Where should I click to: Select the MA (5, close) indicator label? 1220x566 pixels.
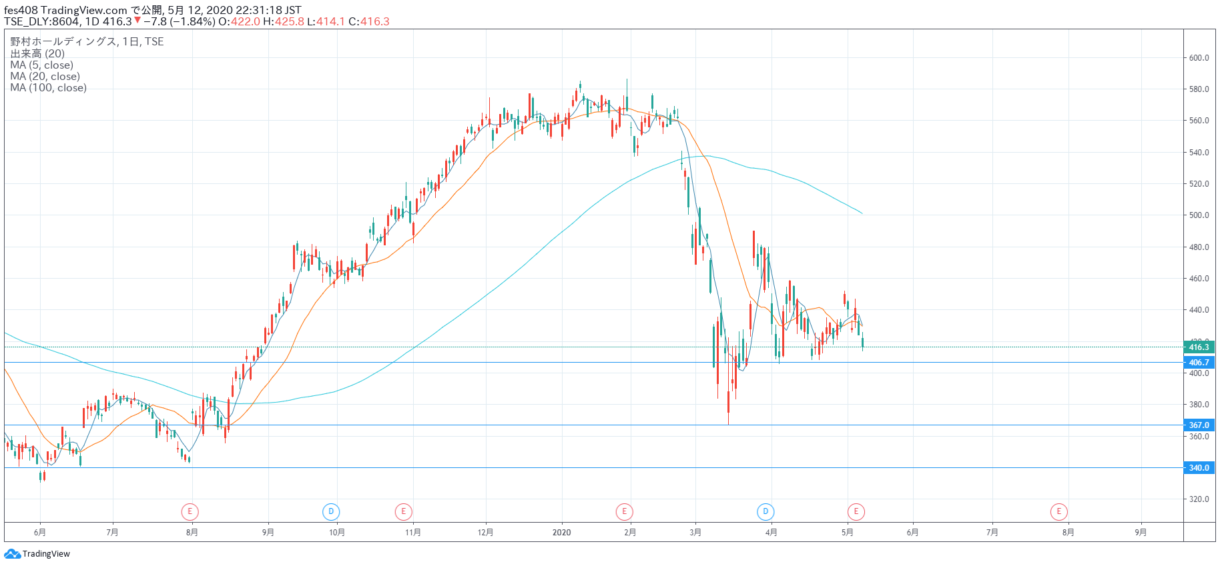tap(41, 65)
